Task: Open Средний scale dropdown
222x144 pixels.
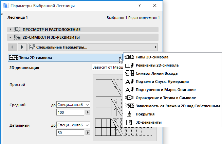Action: click(73, 105)
